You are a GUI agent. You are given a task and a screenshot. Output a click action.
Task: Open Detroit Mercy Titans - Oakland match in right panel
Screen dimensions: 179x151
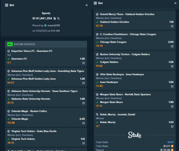(127, 14)
